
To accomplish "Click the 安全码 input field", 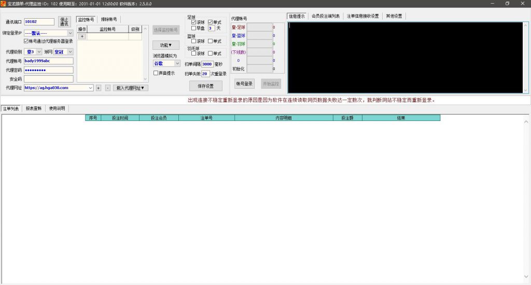I will (48, 79).
